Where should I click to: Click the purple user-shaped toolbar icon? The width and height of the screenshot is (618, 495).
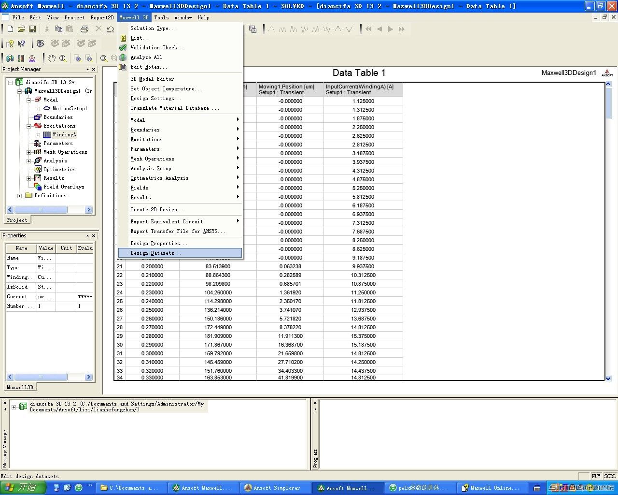pyautogui.click(x=32, y=58)
